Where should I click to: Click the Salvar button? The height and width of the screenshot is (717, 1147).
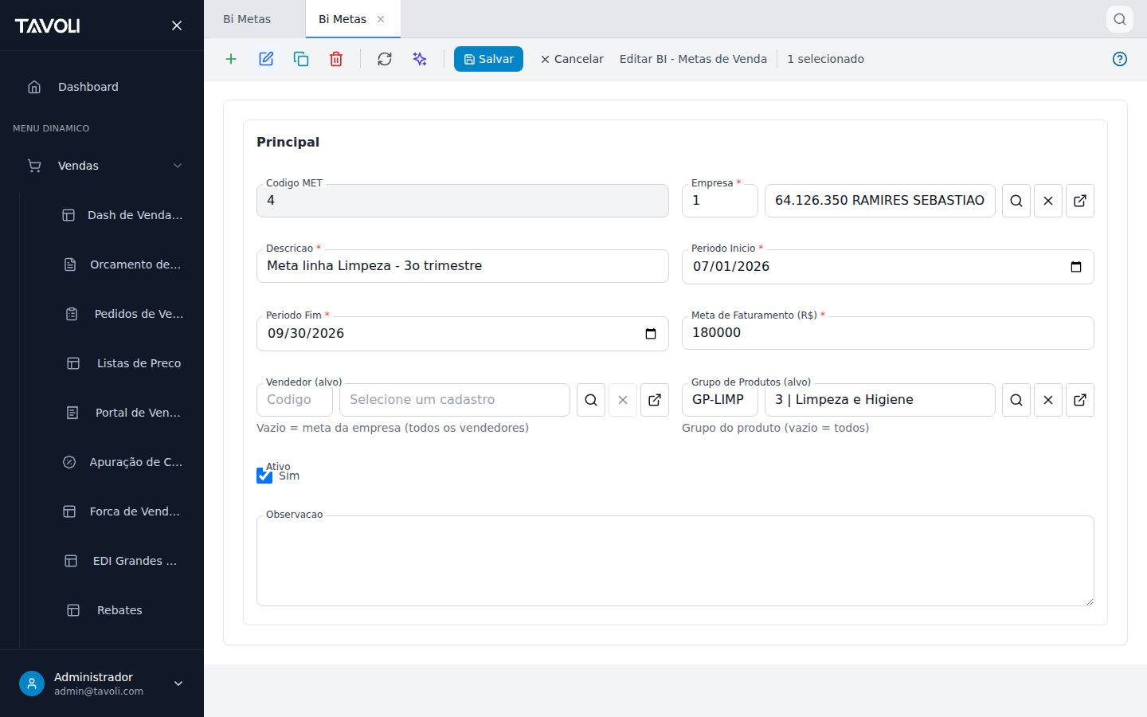(x=488, y=59)
